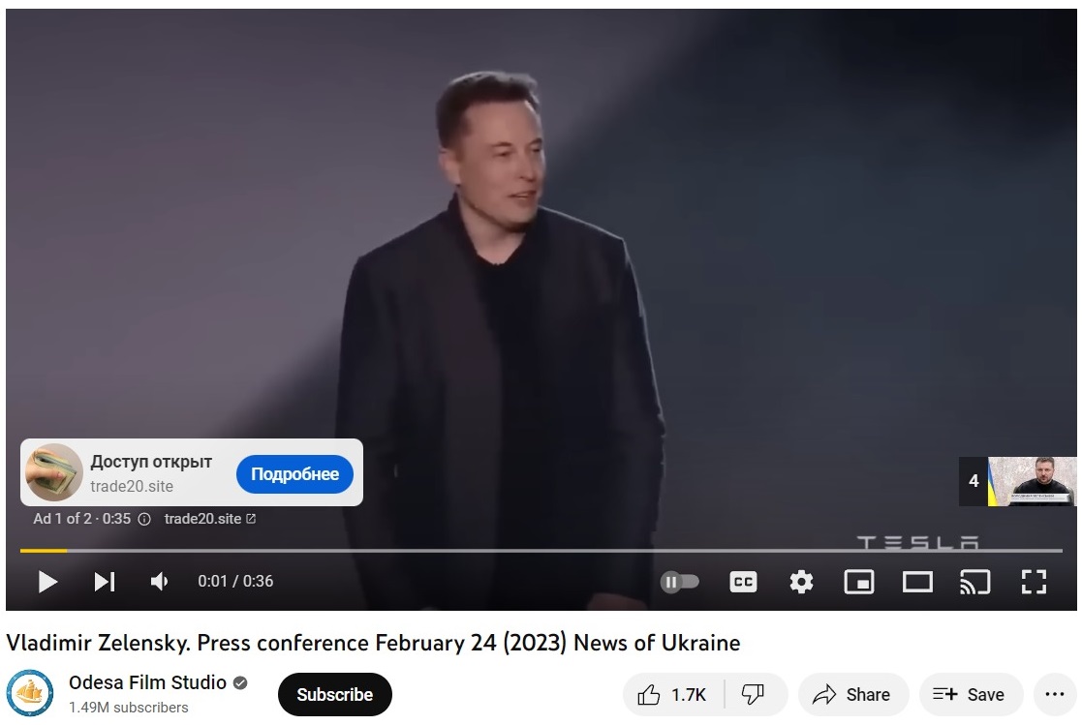Toggle the autoplay switch

click(x=680, y=582)
